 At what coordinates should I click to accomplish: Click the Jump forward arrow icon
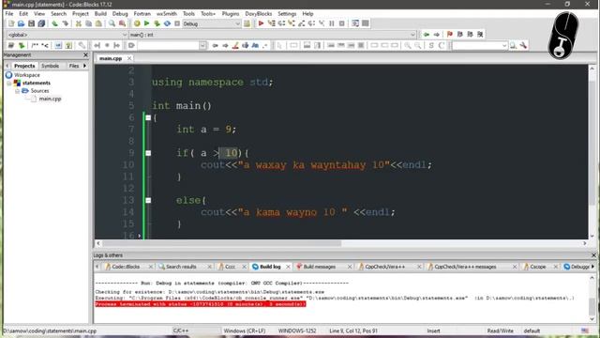point(436,35)
